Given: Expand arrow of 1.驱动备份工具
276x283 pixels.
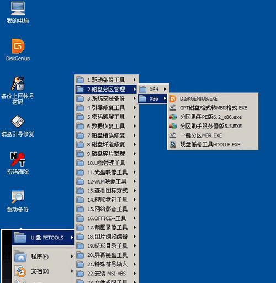Looking at the screenshot, I should tap(135, 80).
